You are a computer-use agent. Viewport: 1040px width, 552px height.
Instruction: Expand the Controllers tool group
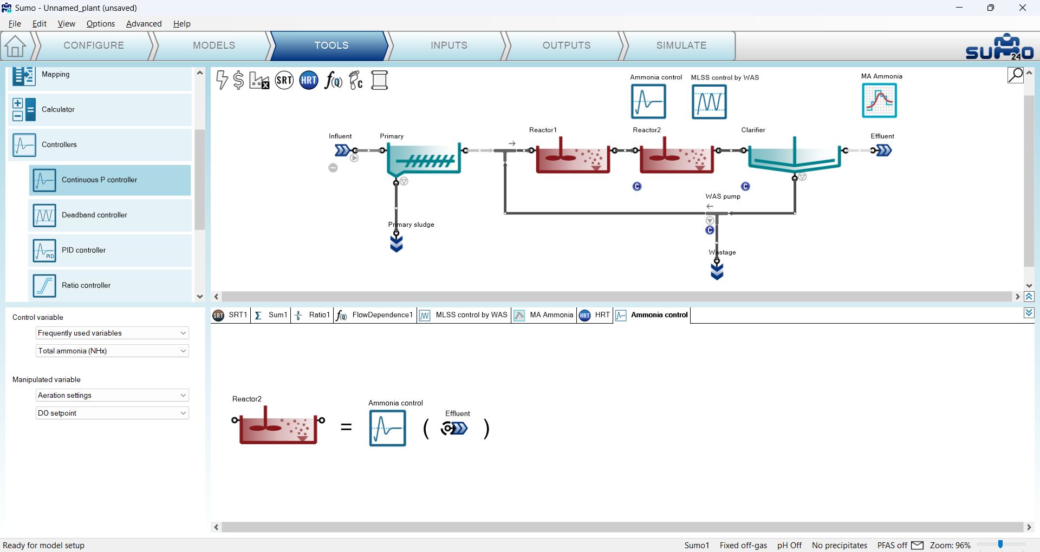coord(100,144)
